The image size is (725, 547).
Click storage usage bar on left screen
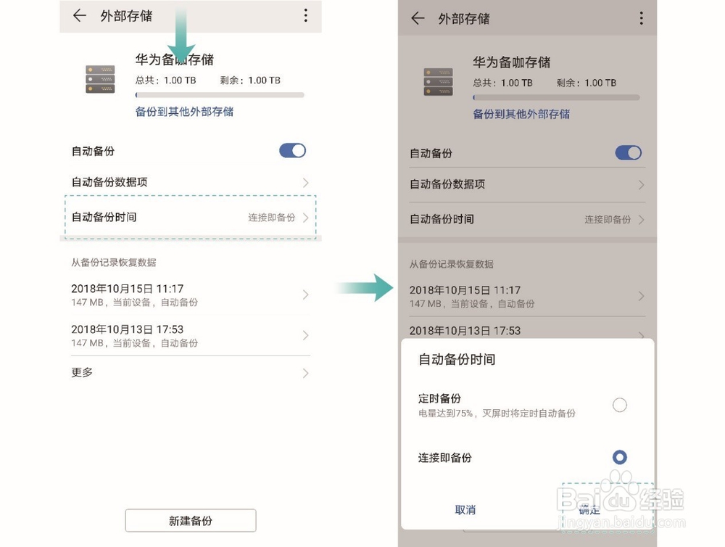(220, 95)
